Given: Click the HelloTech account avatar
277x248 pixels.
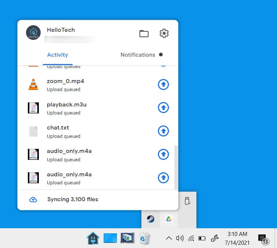Looking at the screenshot, I should click(33, 33).
